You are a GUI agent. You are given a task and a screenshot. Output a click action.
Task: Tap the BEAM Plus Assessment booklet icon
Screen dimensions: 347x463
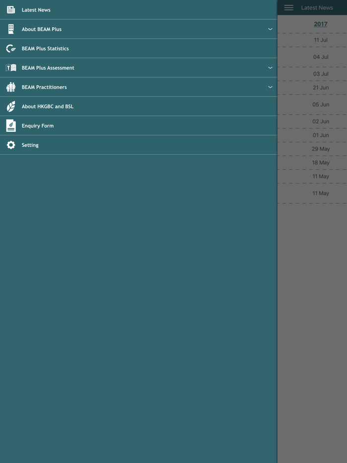click(x=11, y=67)
